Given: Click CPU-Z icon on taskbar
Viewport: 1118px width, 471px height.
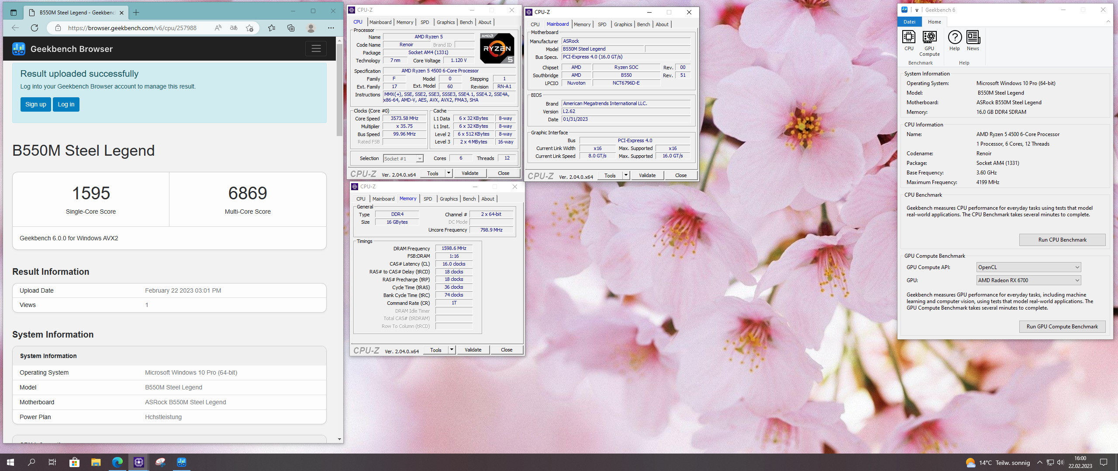Looking at the screenshot, I should tap(139, 462).
